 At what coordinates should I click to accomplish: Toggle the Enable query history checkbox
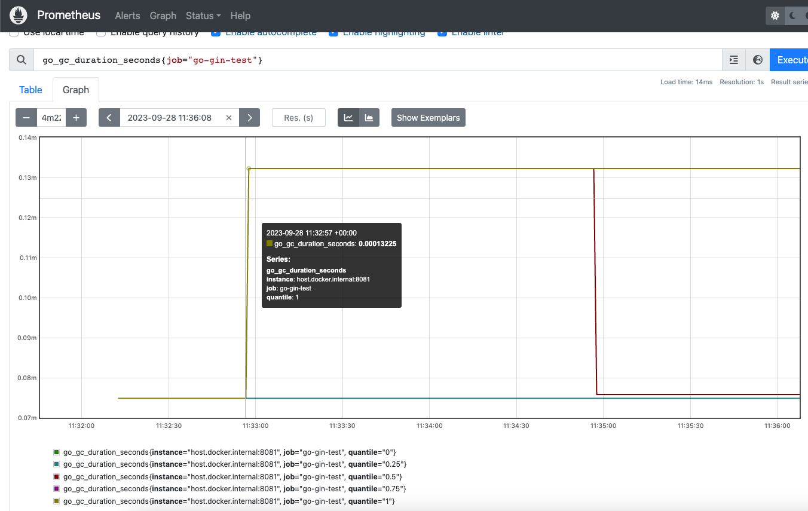[x=101, y=33]
